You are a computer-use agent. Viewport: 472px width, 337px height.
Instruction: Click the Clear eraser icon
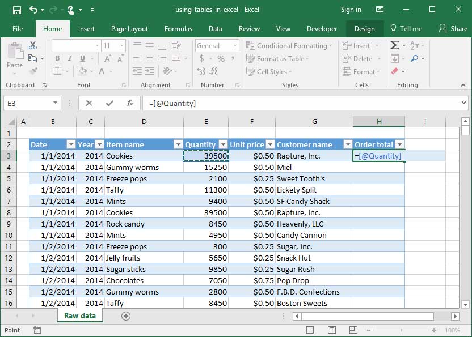[x=394, y=71]
